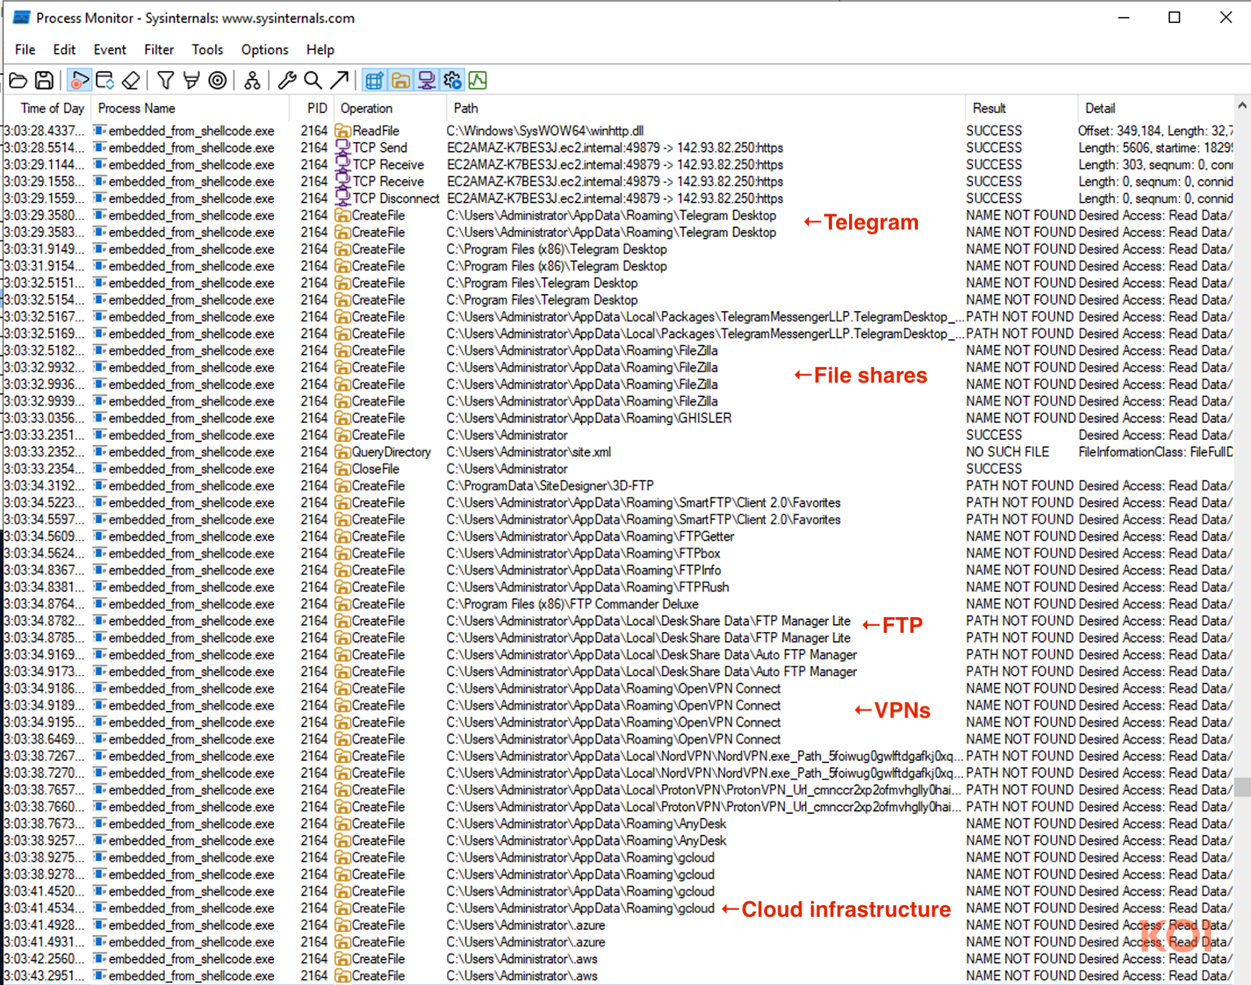Select the FTPGetter path row
The width and height of the screenshot is (1251, 985).
click(x=618, y=537)
